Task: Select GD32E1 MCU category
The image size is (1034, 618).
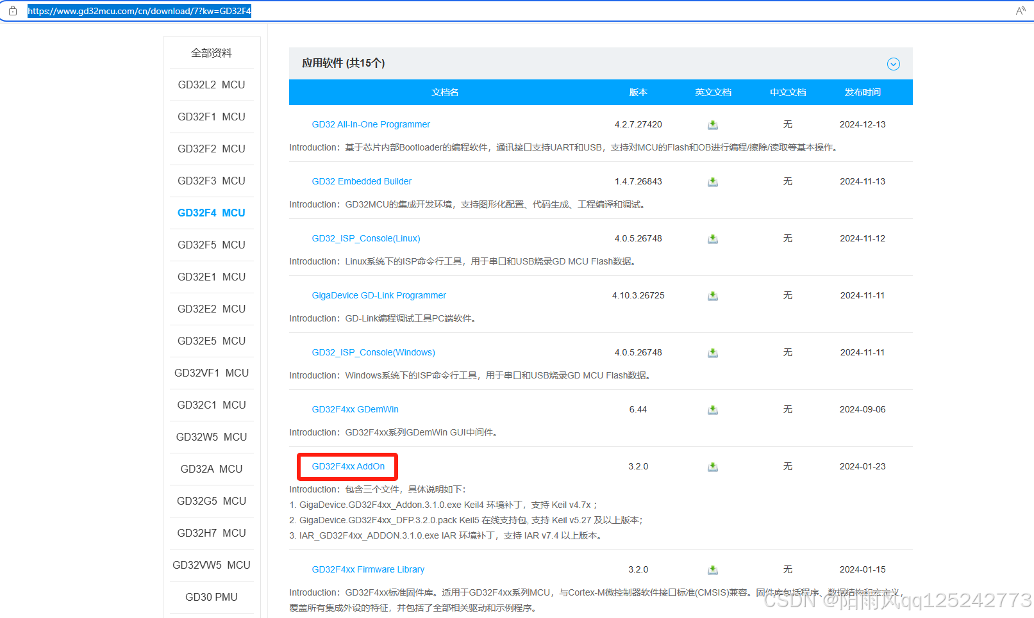Action: (212, 277)
